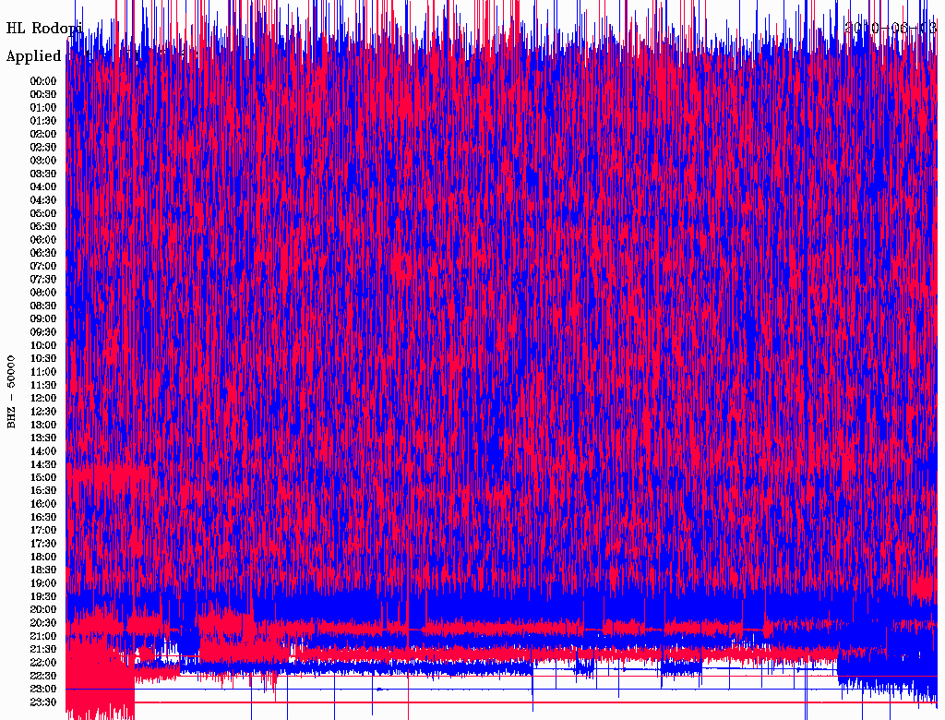Viewport: 945px width, 720px height.
Task: Click the 17:00 time label
Action: pyautogui.click(x=43, y=531)
